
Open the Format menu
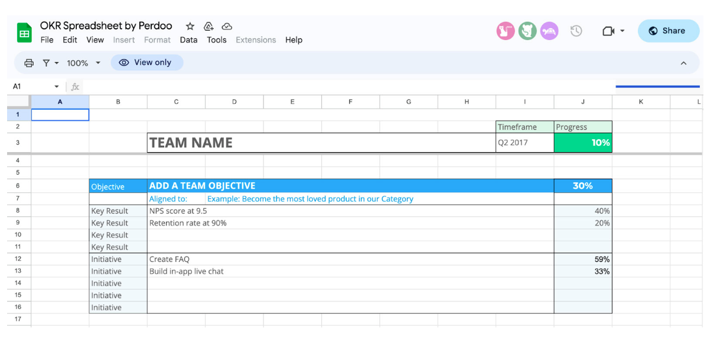coord(157,40)
